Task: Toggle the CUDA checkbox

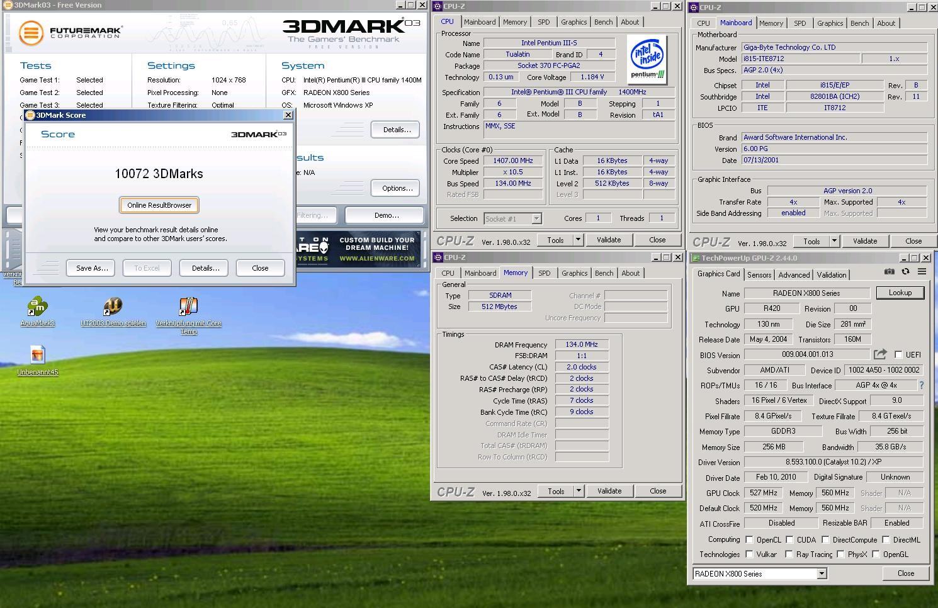Action: [789, 539]
